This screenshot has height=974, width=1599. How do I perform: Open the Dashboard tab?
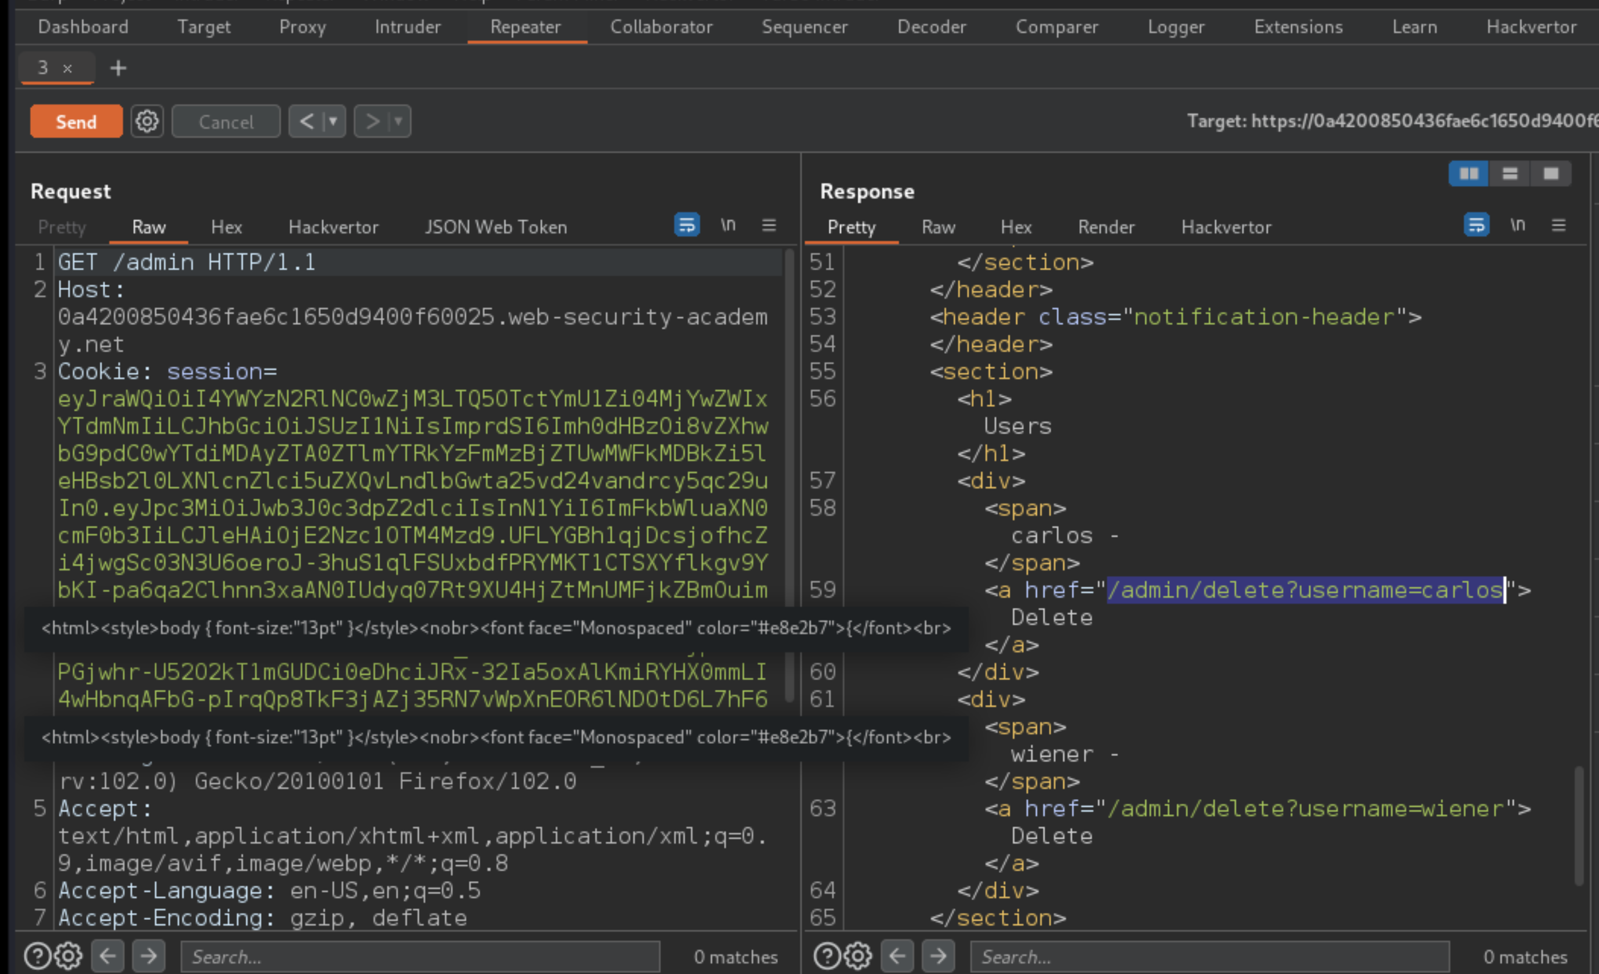(83, 27)
